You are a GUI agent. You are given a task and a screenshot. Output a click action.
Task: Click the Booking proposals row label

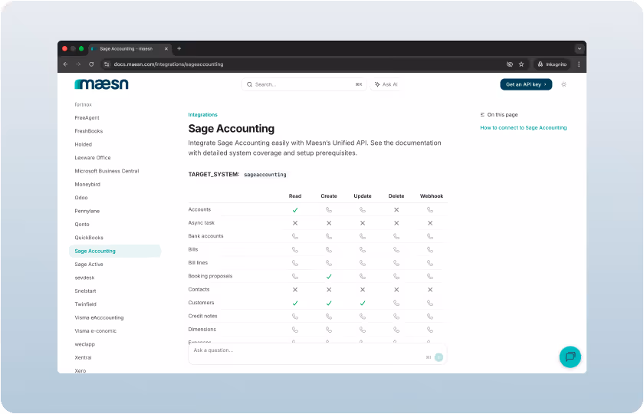point(210,276)
